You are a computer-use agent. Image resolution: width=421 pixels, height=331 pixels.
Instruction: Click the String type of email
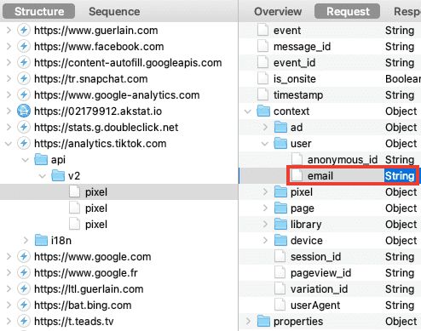coord(400,176)
